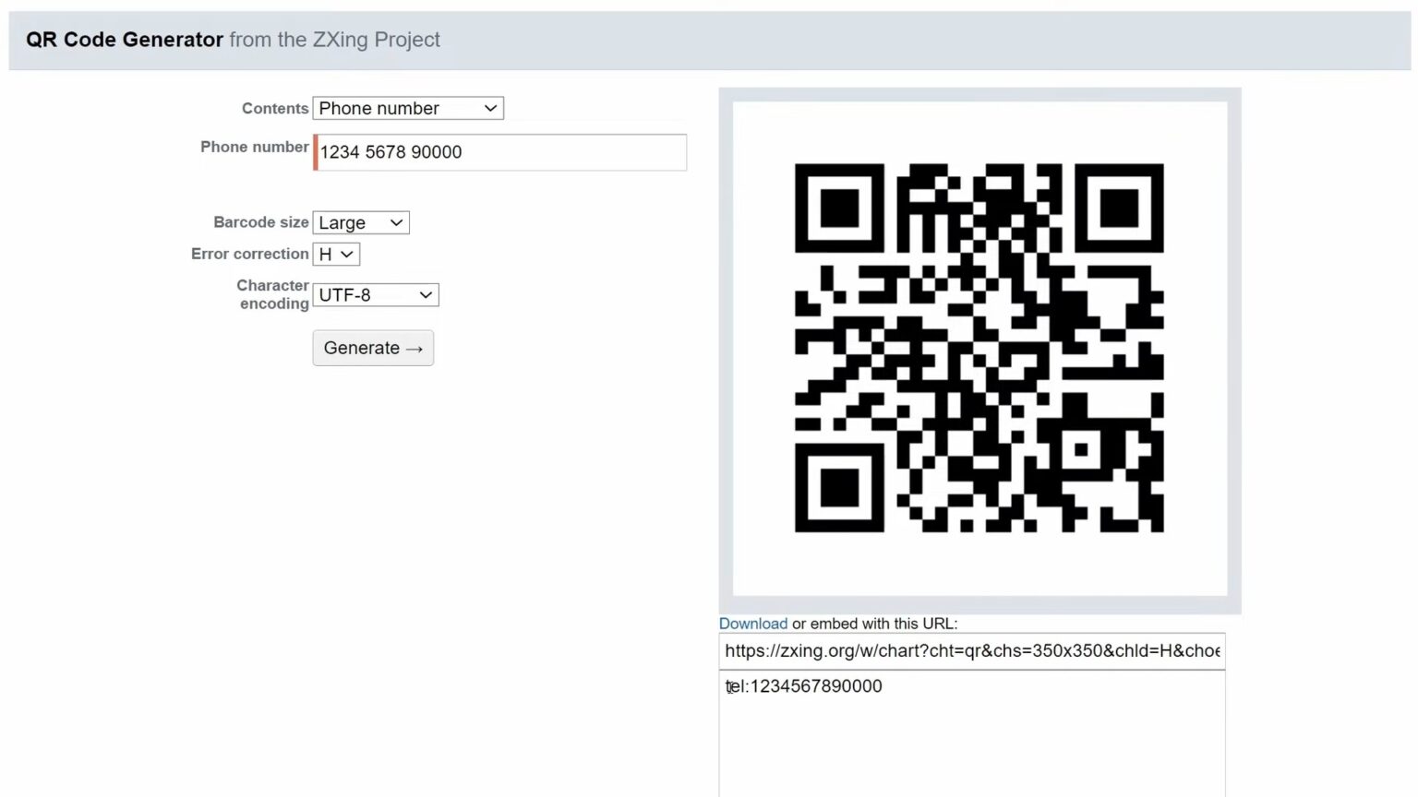Click the Barcode size label
Screen dimensions: 1418x797
point(261,222)
